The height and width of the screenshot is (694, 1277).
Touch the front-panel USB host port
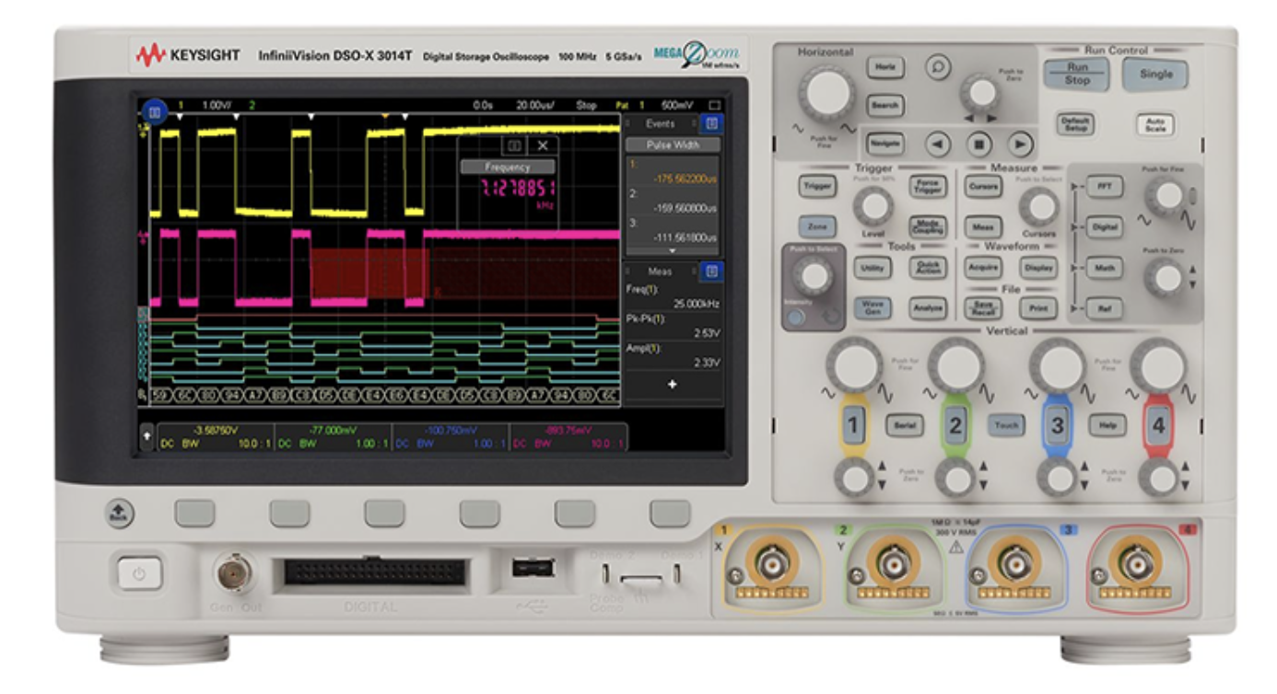coord(534,569)
